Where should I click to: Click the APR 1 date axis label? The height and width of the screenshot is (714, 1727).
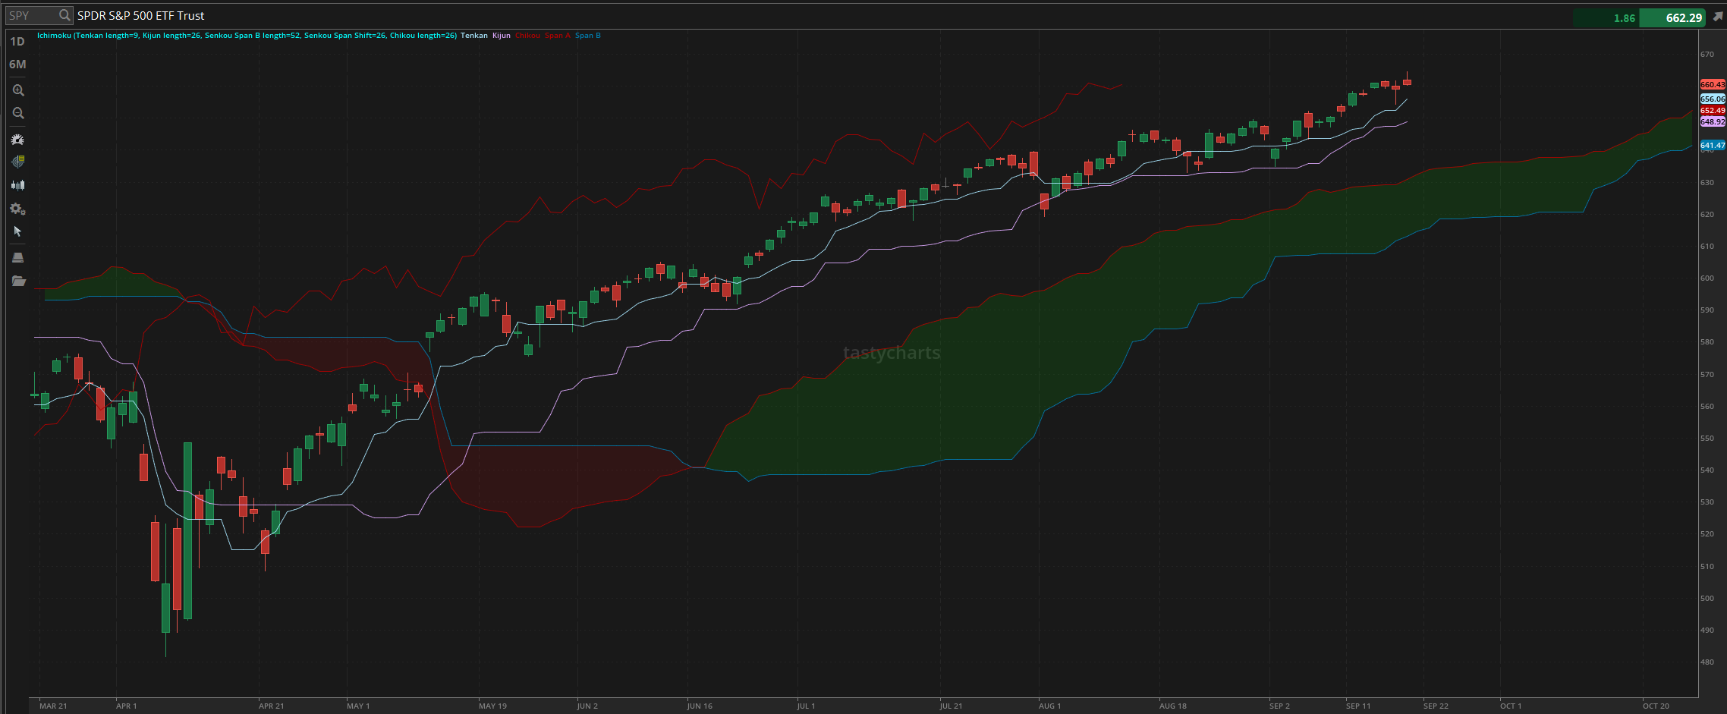[126, 706]
